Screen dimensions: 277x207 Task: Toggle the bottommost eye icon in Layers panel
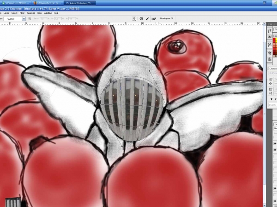275,201
